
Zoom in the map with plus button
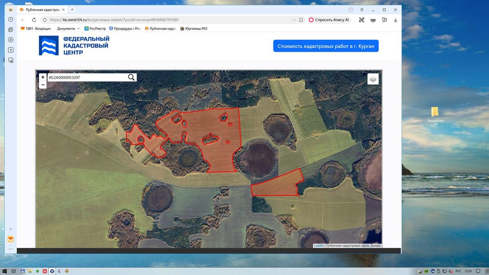tap(43, 77)
